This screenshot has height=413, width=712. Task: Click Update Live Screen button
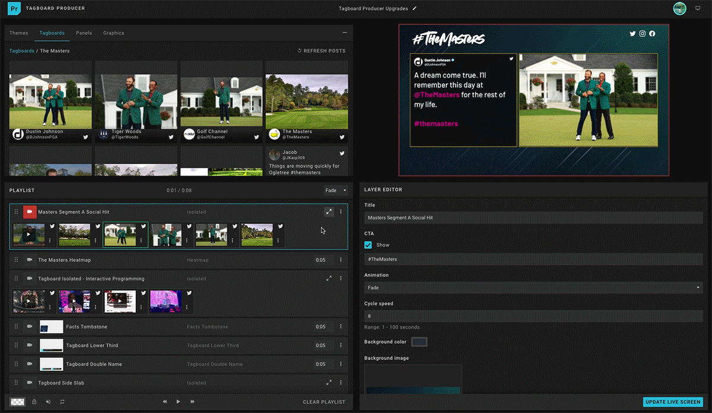point(673,402)
